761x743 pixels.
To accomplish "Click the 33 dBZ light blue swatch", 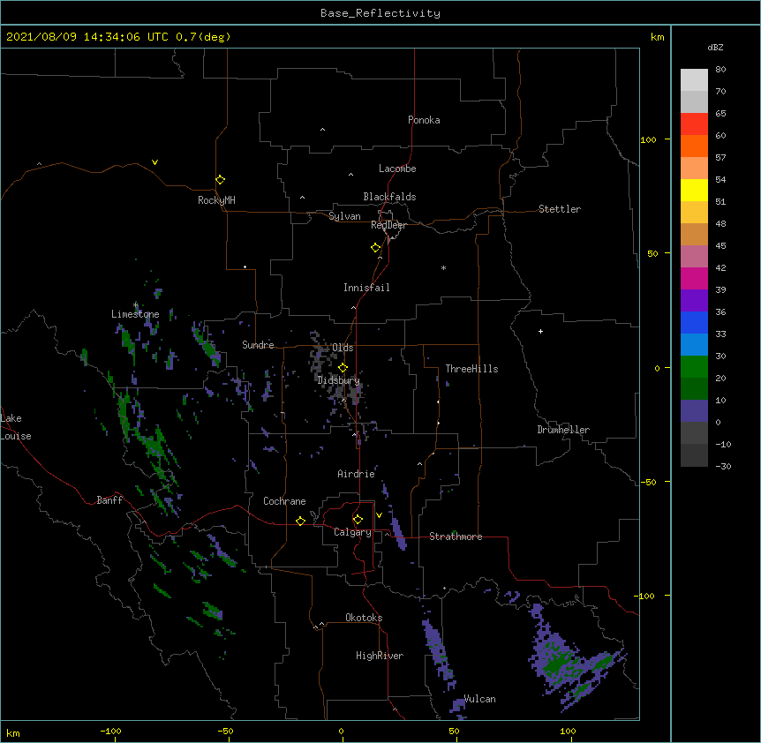I will point(694,344).
